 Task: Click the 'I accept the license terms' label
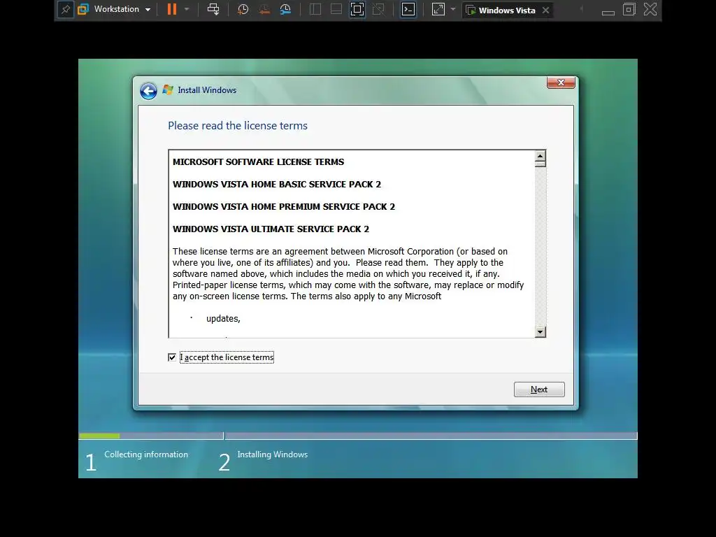(227, 357)
